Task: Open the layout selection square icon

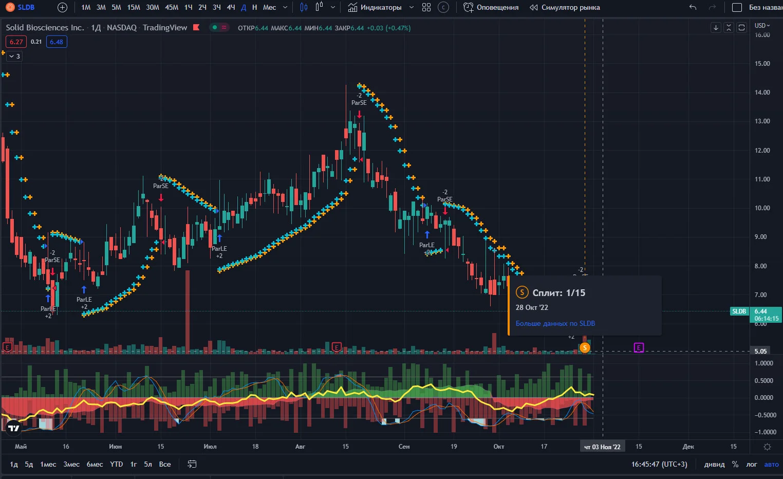Action: coord(737,7)
